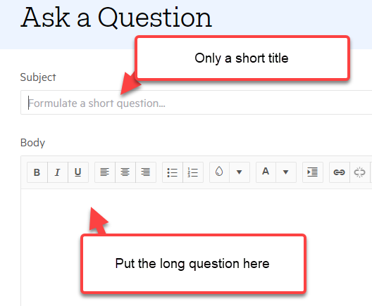372x306 pixels.
Task: Click the Subject label
Action: (38, 77)
